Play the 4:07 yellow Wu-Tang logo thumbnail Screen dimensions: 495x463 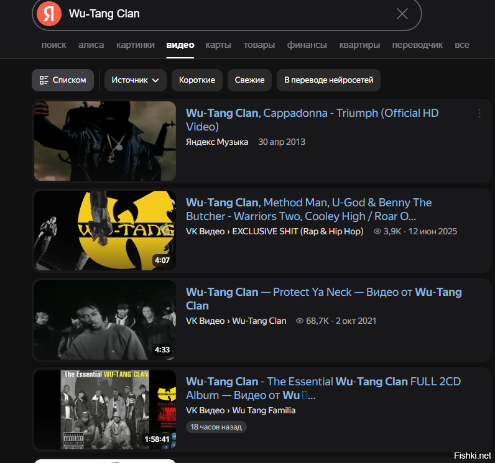click(x=105, y=231)
